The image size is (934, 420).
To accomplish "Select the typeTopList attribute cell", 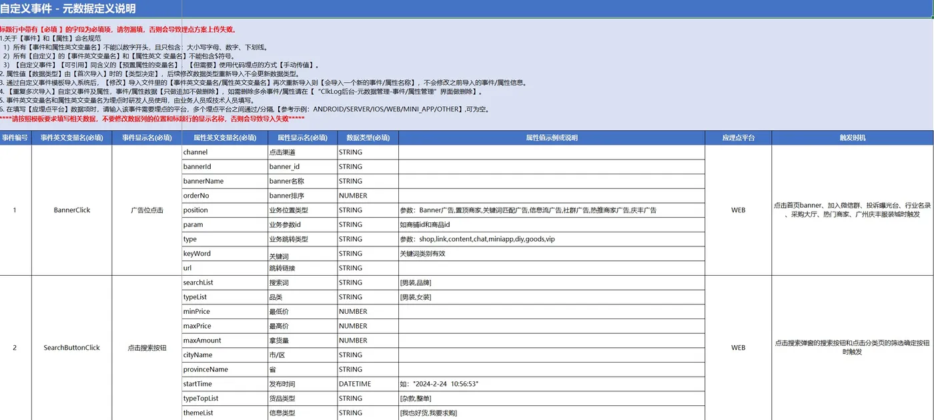I will pyautogui.click(x=225, y=399).
